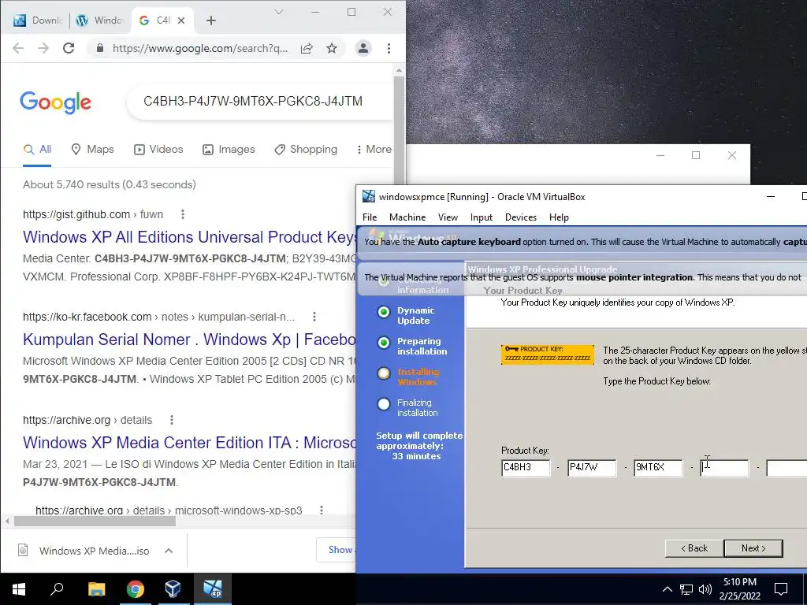The width and height of the screenshot is (807, 605).
Task: Click the first product key field C4BH3
Action: (526, 468)
